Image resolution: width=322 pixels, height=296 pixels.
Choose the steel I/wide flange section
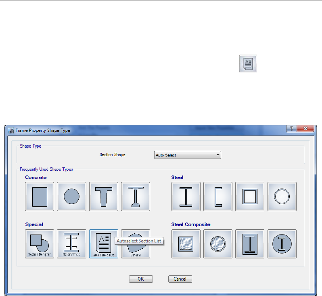[x=186, y=197]
